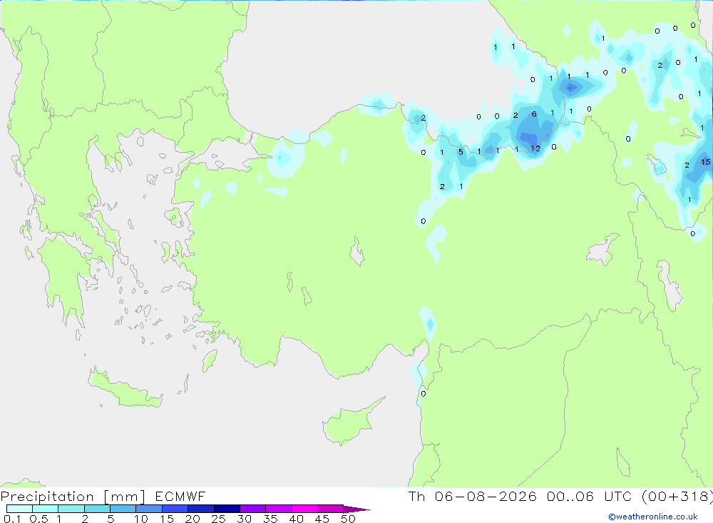Image resolution: width=713 pixels, height=523 pixels.
Task: Click the 40–45 mm magenta legend swatch
Action: pos(304,509)
